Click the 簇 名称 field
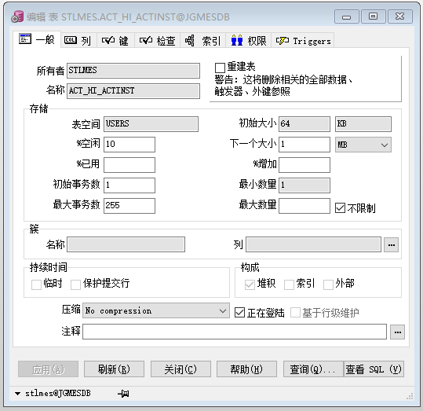This screenshot has width=423, height=411. (x=126, y=244)
